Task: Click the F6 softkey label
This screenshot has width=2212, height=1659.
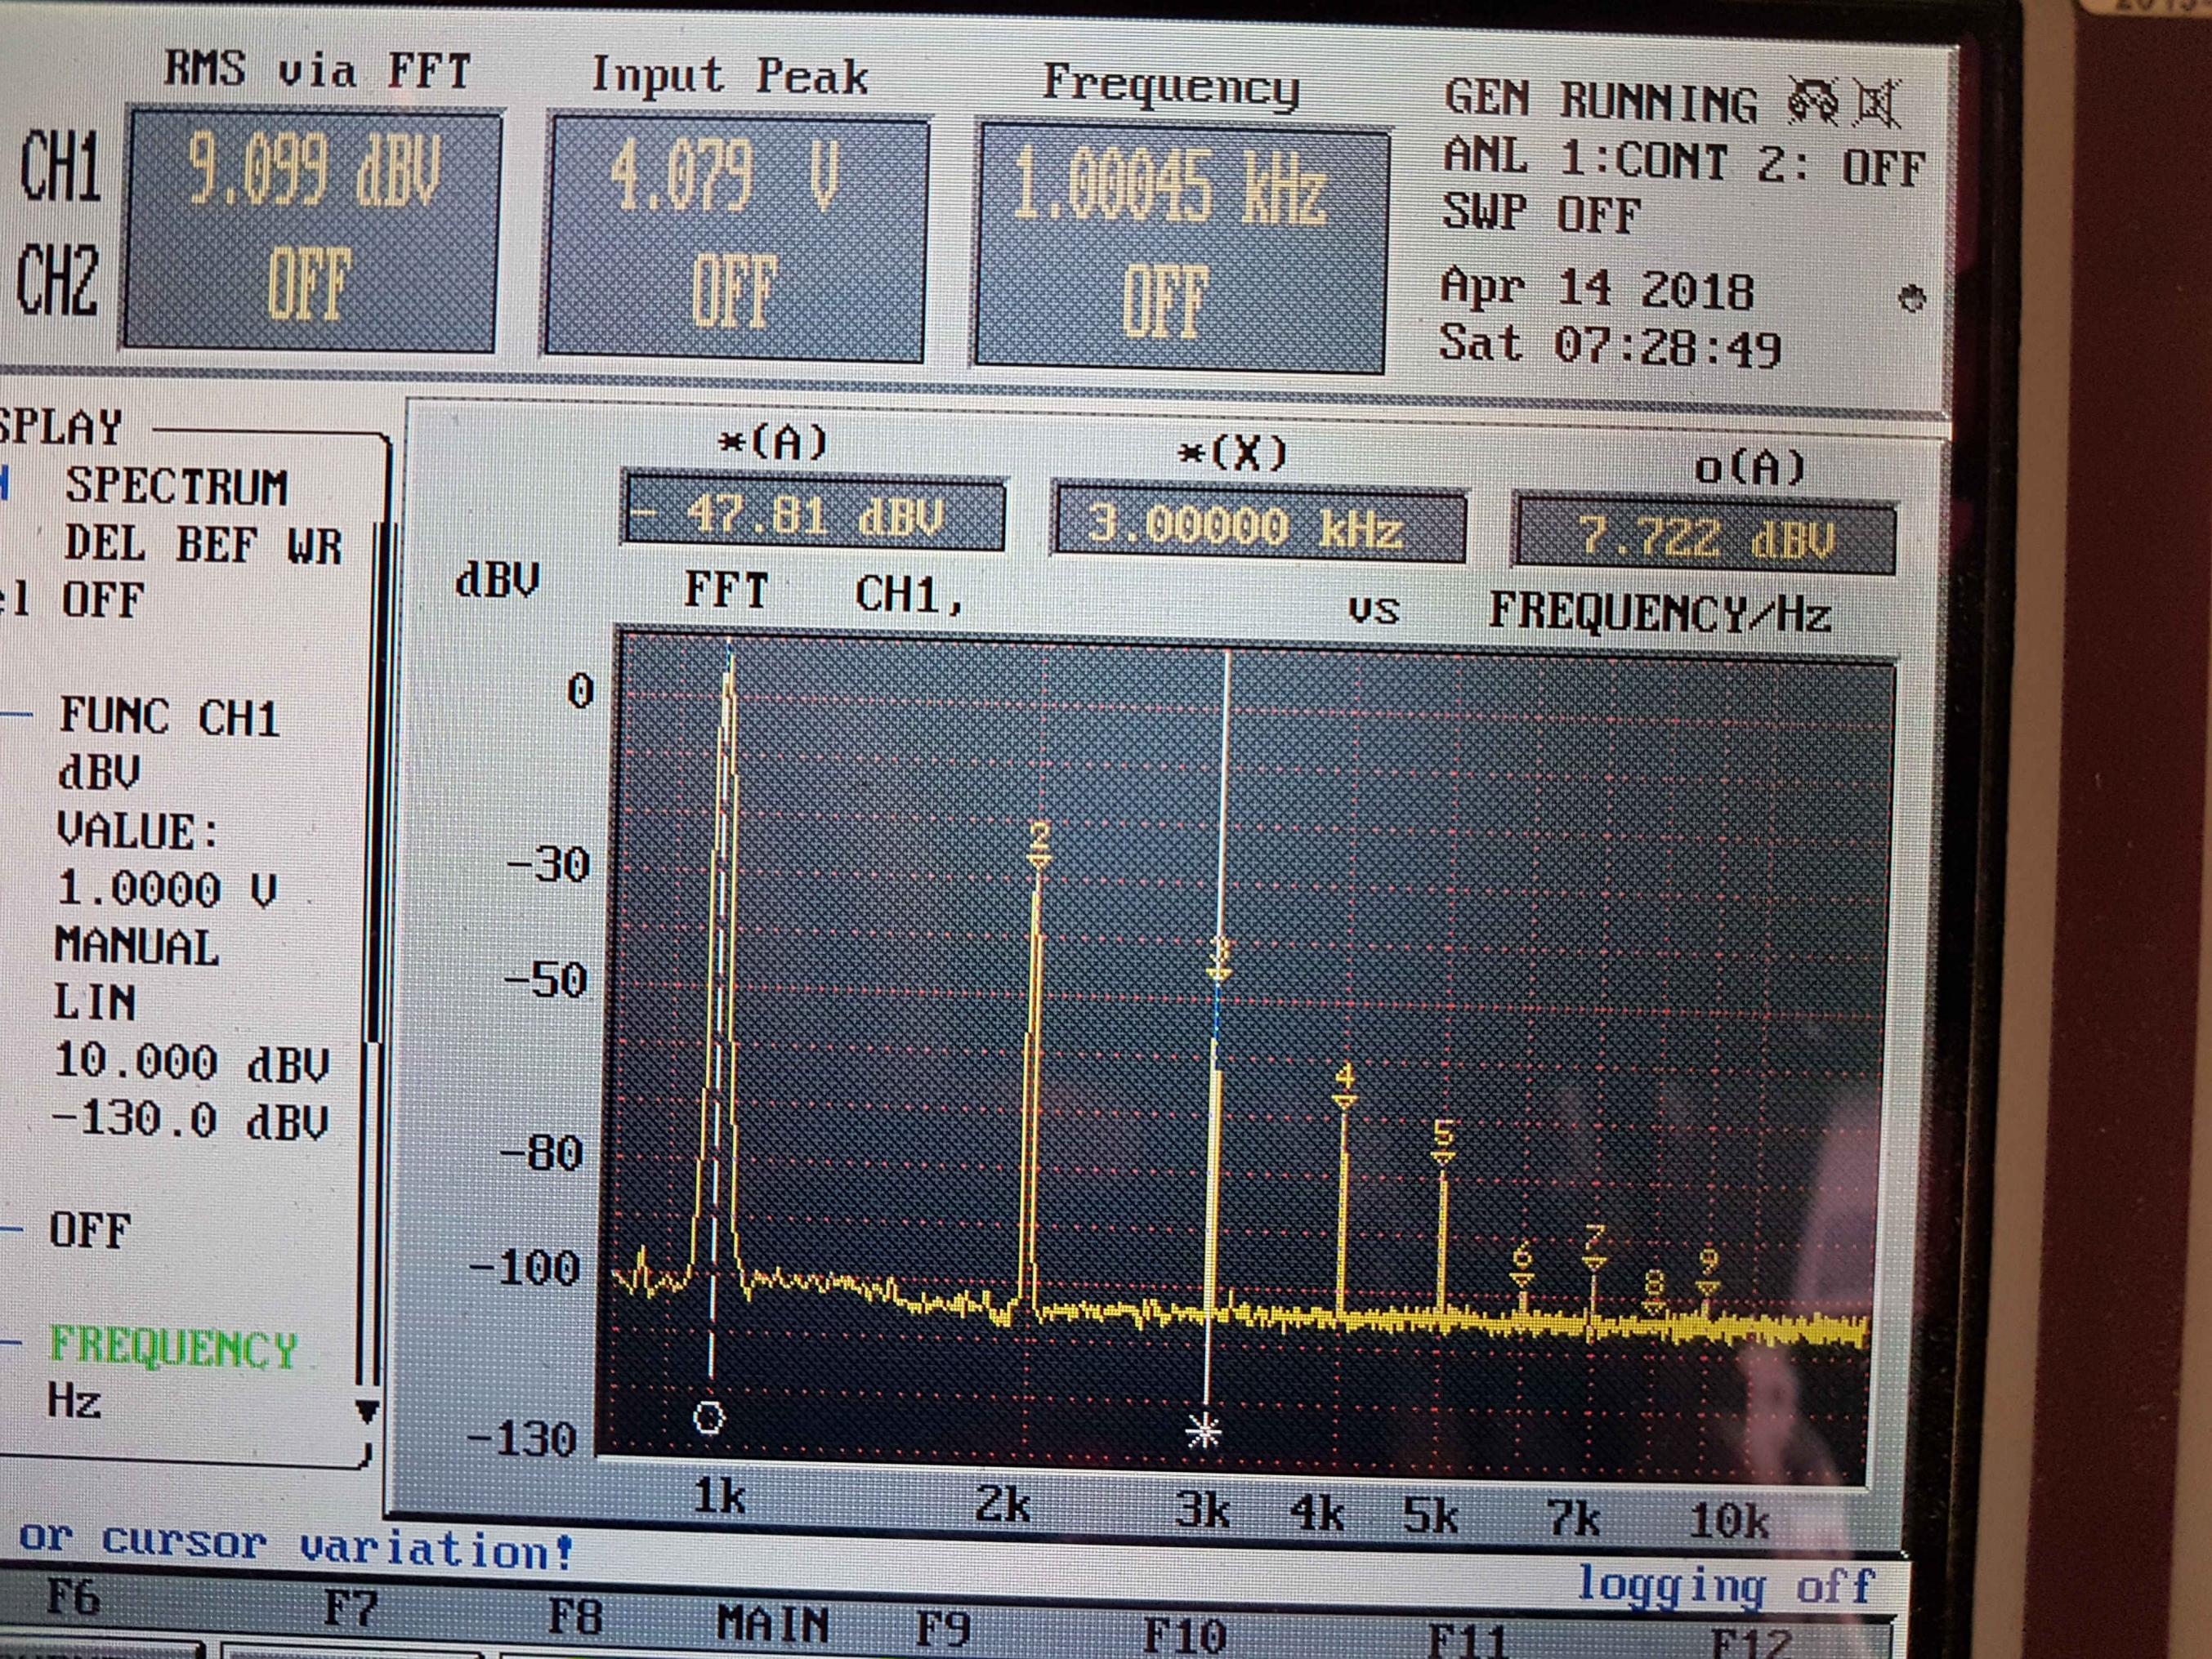Action: tap(73, 1595)
